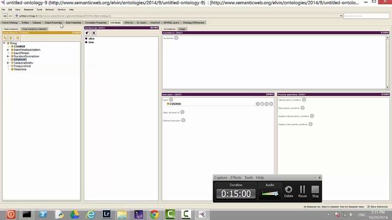
Task: Select the second individual under alice
Action: click(91, 42)
